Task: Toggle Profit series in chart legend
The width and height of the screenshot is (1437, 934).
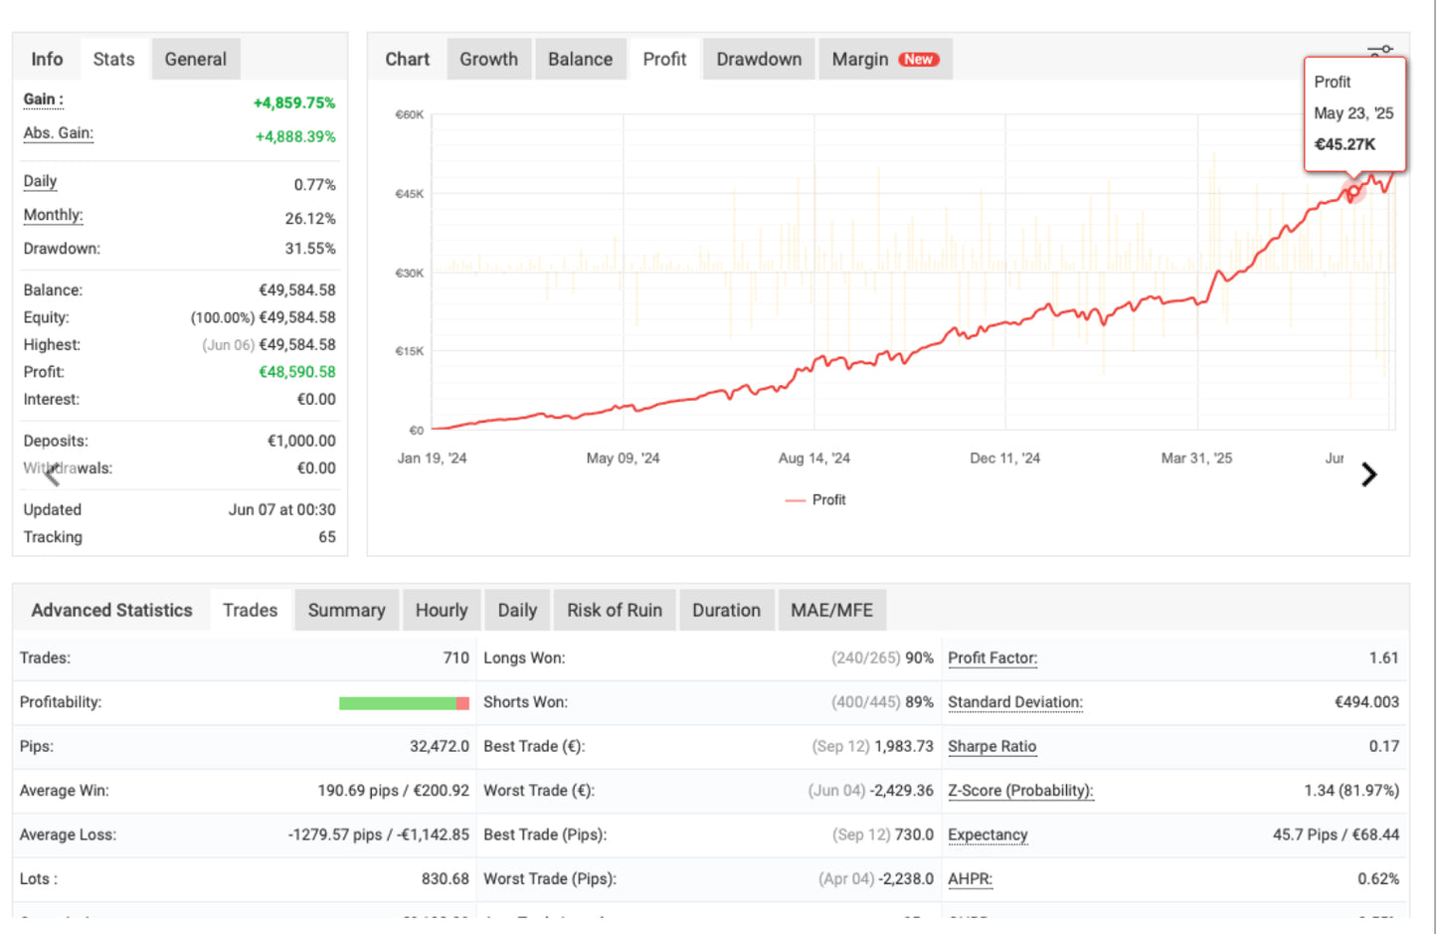Action: (815, 500)
